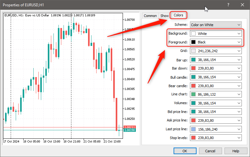Viewport: 250px width, 157px height.
Task: Confirm changes with the OK button
Action: tap(185, 151)
